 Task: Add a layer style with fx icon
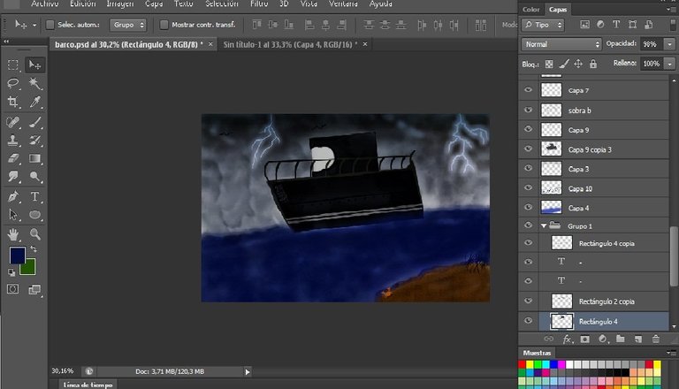pyautogui.click(x=568, y=339)
